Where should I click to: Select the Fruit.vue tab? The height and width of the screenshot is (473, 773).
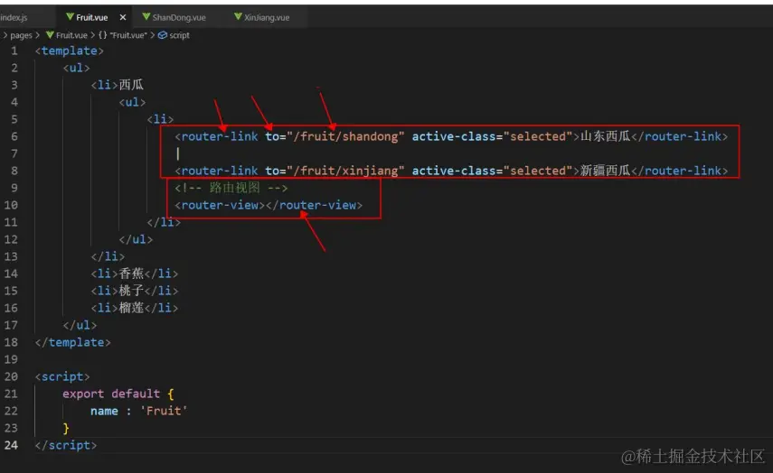pos(92,17)
